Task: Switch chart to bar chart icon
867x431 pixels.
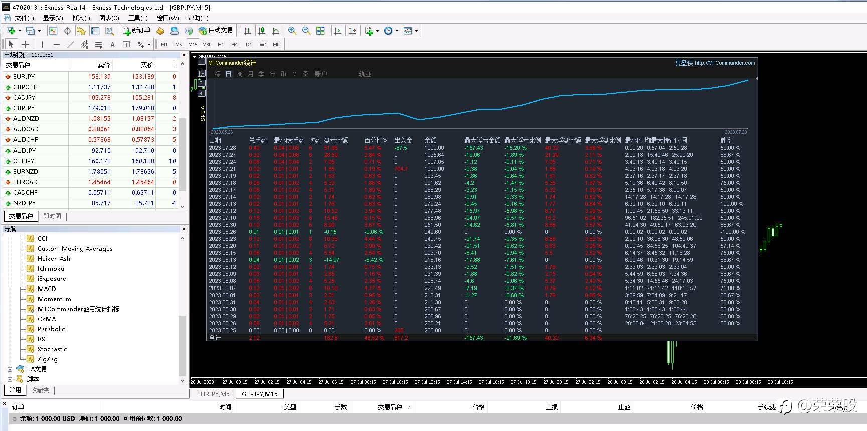Action: click(x=248, y=31)
